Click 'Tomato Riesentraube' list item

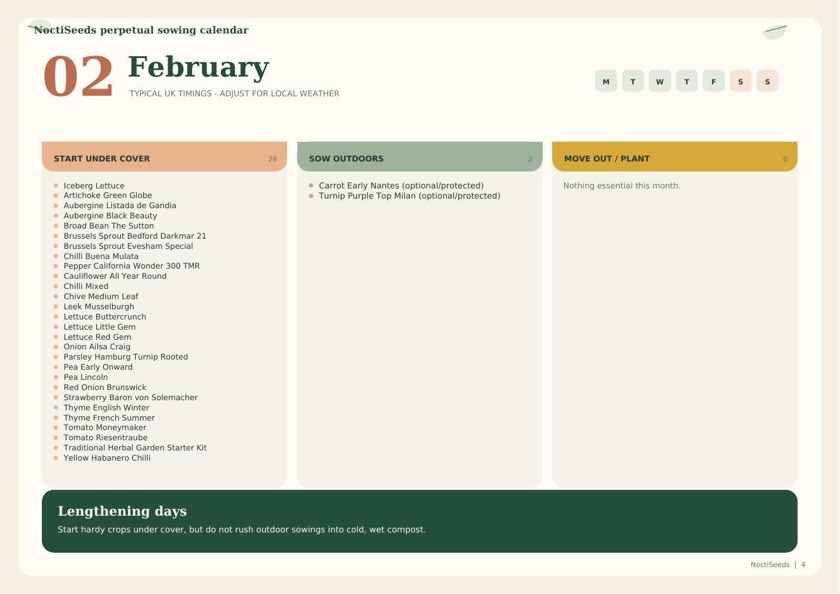coord(105,438)
